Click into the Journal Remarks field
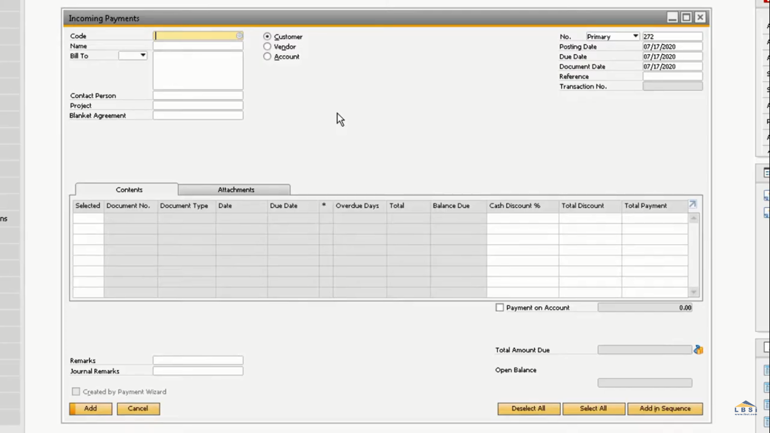 [x=198, y=371]
